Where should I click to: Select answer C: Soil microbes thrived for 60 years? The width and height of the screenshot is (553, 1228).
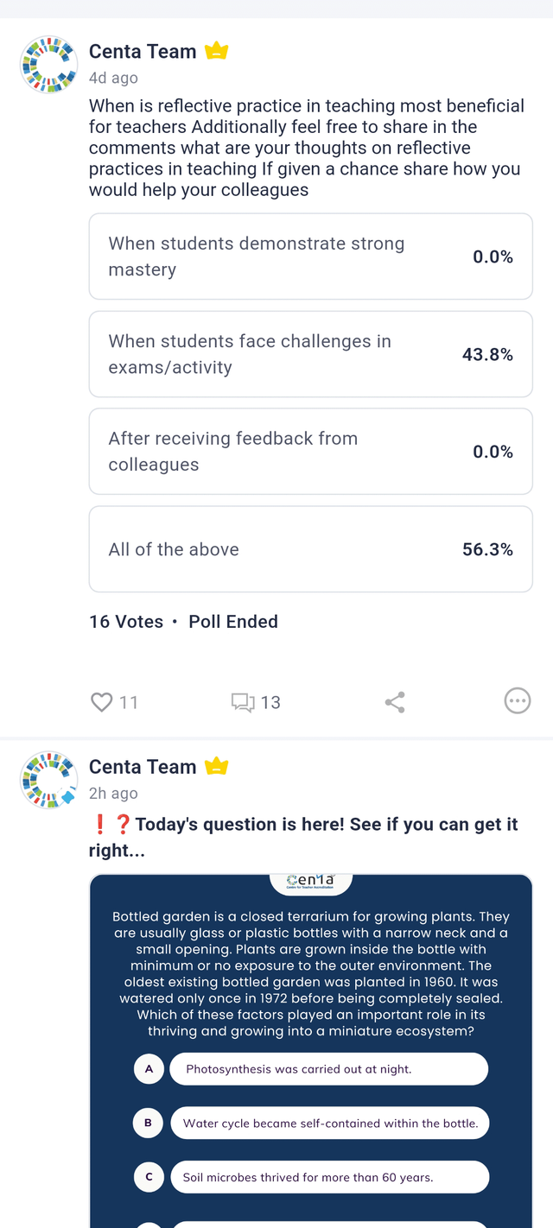tap(331, 1176)
